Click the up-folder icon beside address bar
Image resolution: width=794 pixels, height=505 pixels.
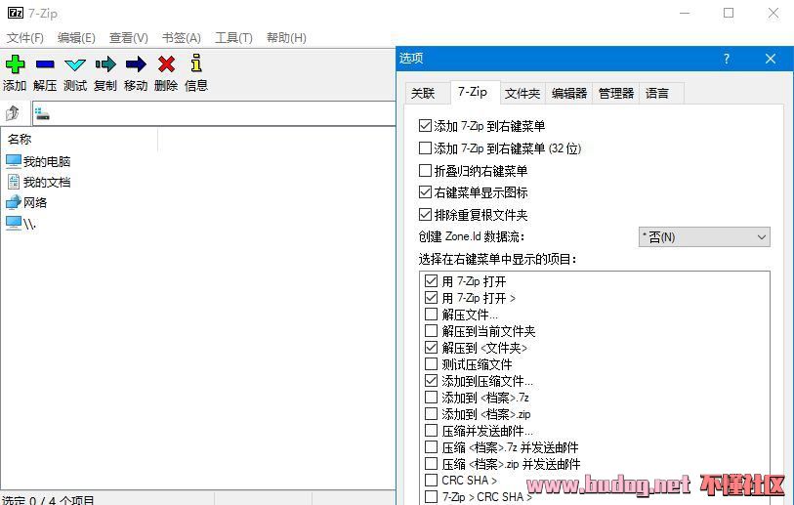click(13, 113)
